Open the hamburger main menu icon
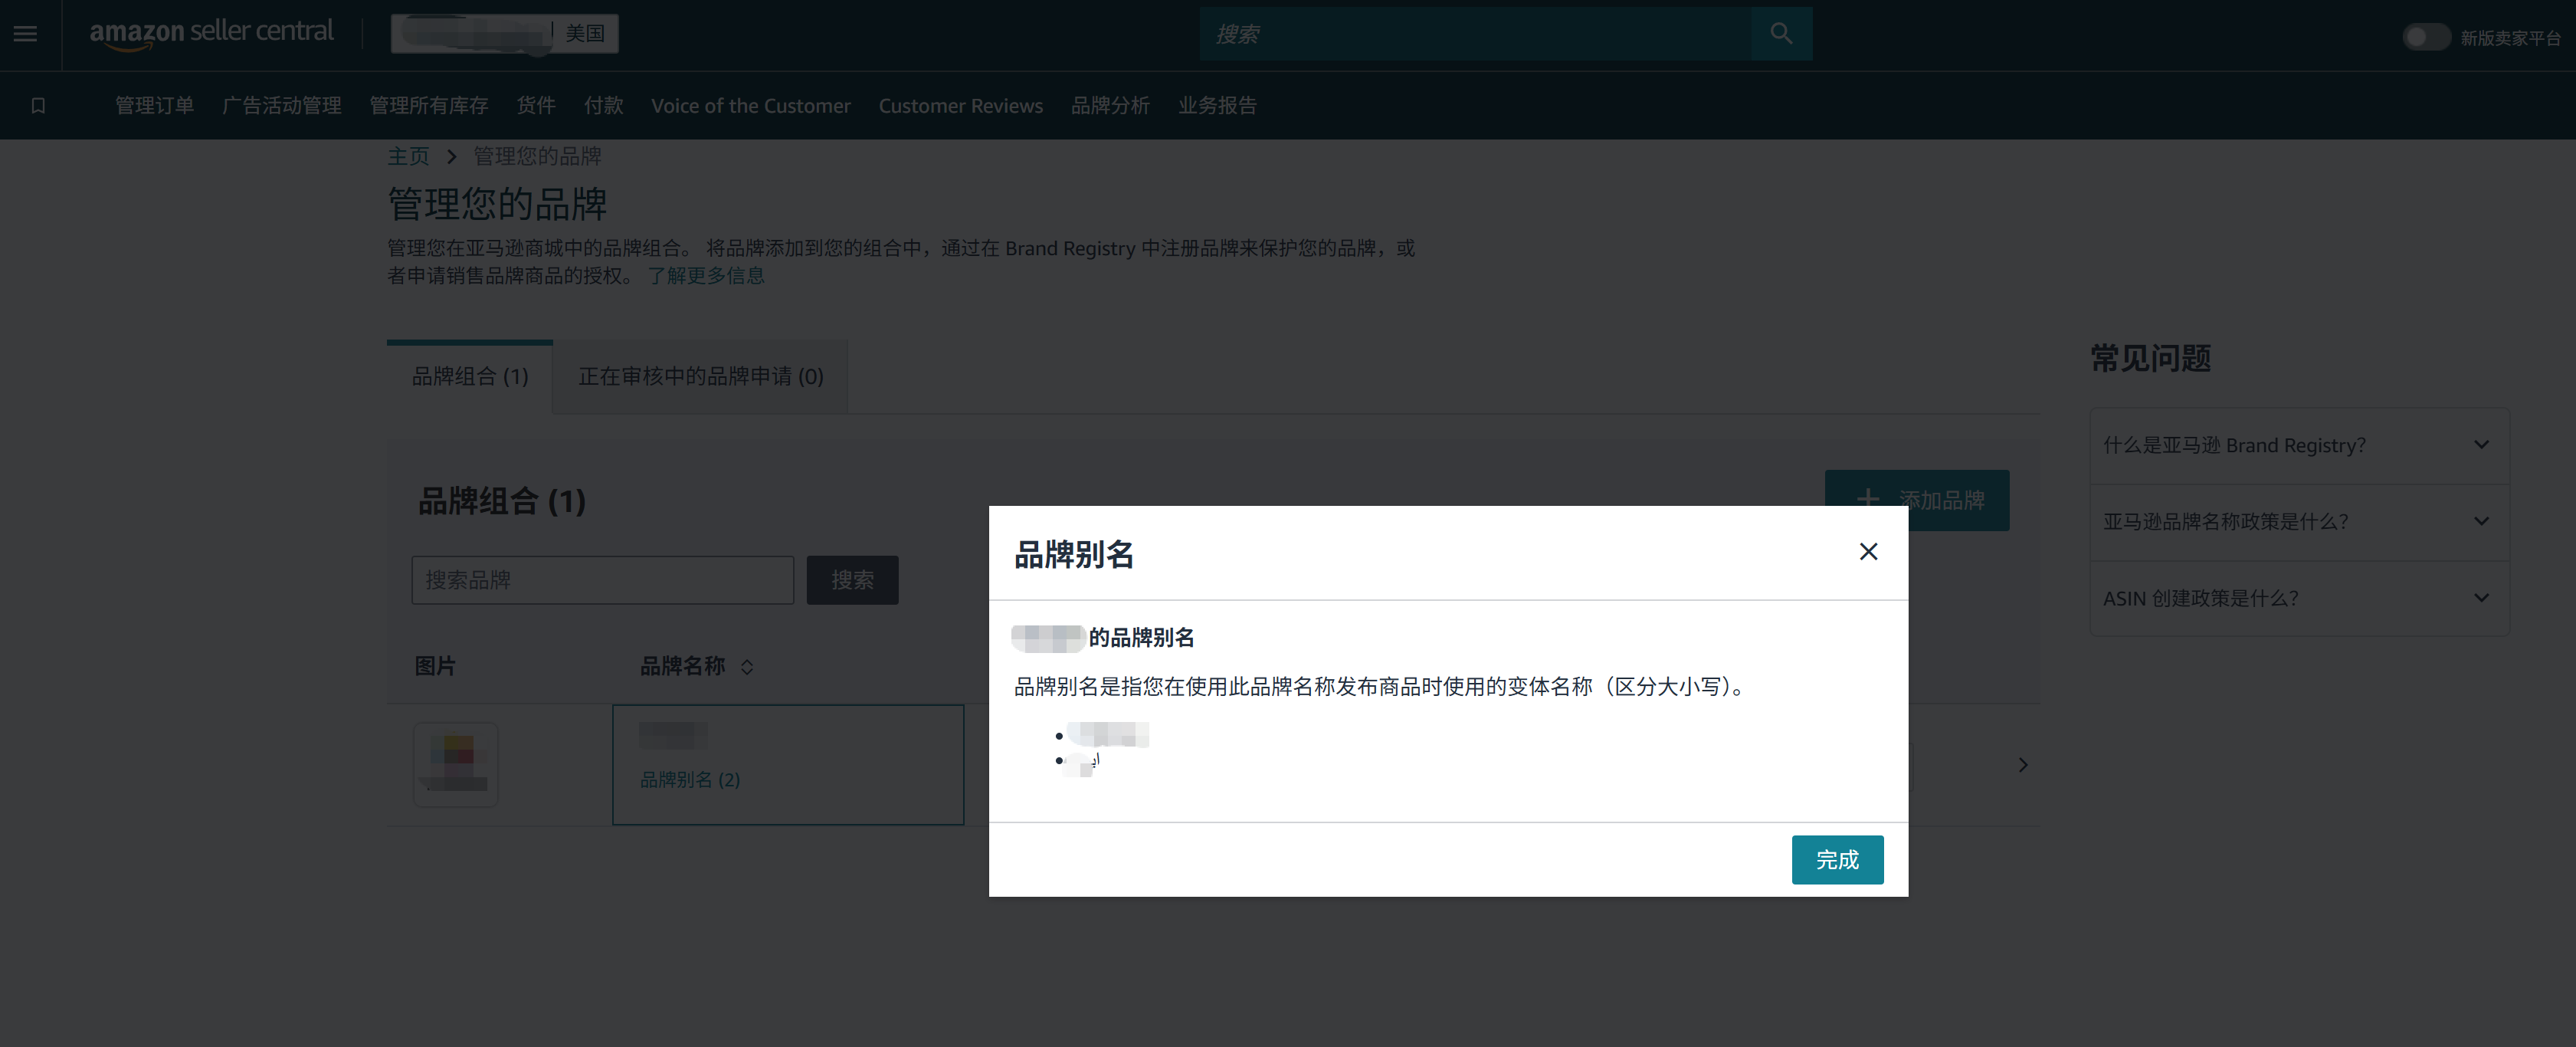Viewport: 2576px width, 1047px height. [25, 34]
